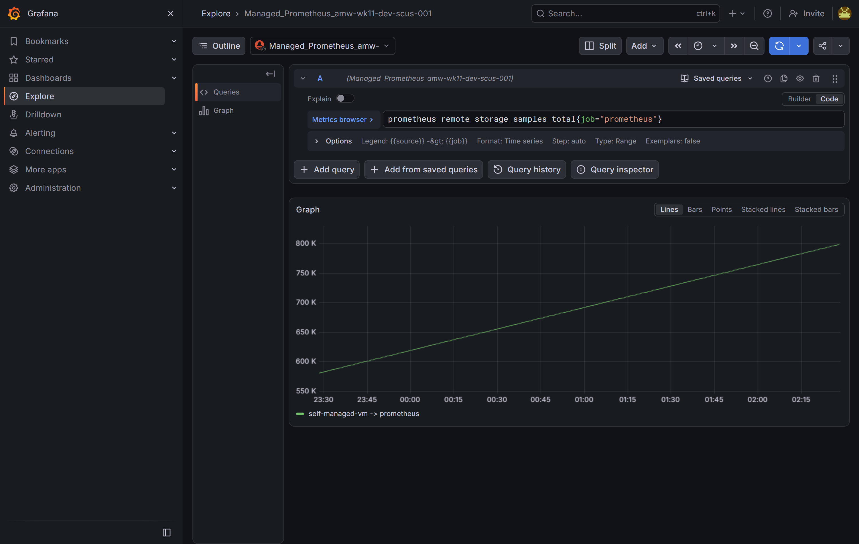The height and width of the screenshot is (544, 859).
Task: Open Alerting in sidebar
Action: click(40, 133)
